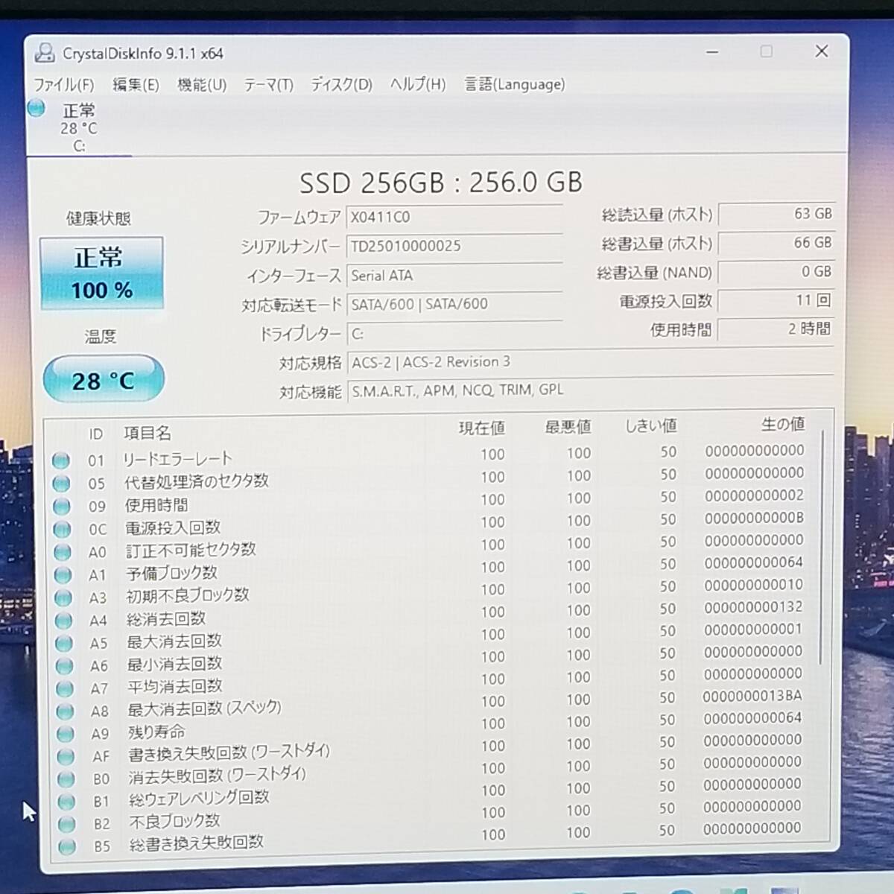Click total NAND writes value 0 GB
Viewport: 894px width, 894px height.
click(x=776, y=272)
